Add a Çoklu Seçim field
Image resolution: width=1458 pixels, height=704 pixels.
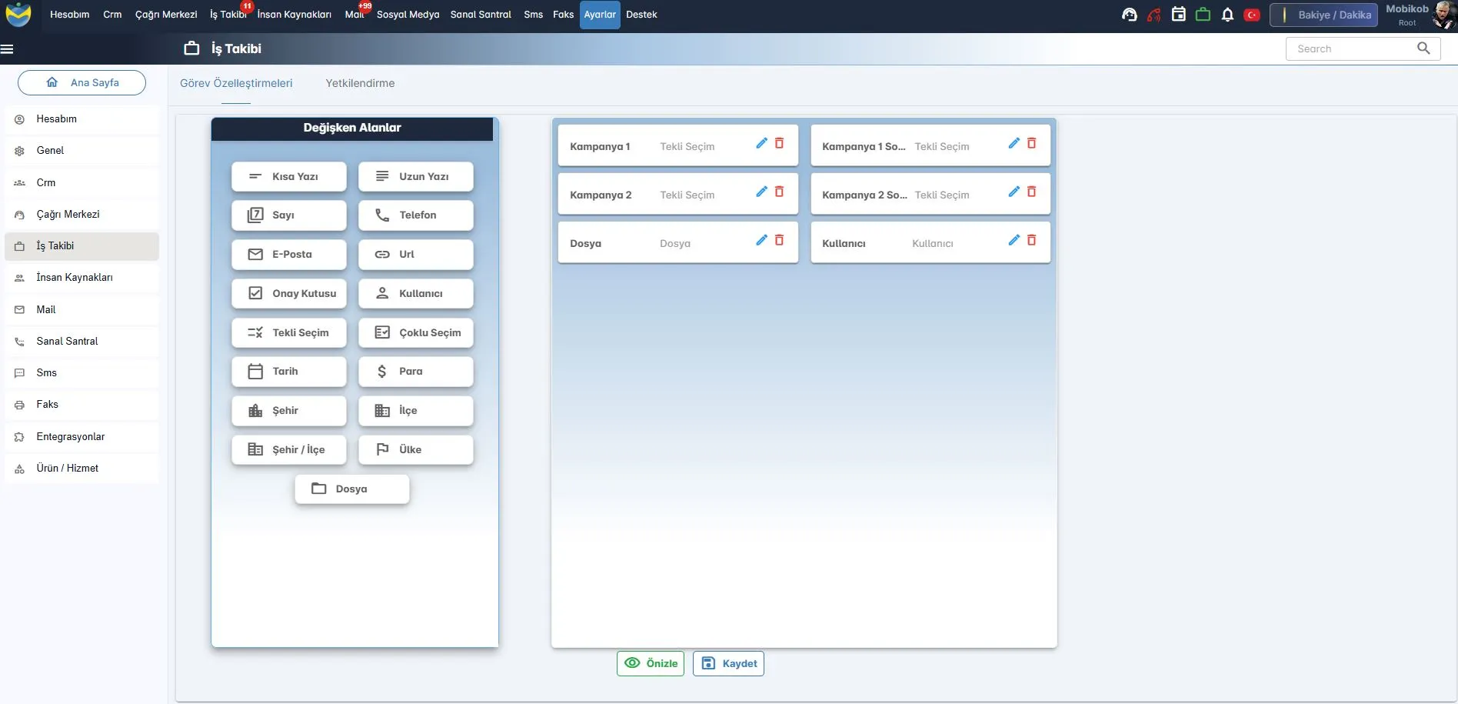pos(416,333)
